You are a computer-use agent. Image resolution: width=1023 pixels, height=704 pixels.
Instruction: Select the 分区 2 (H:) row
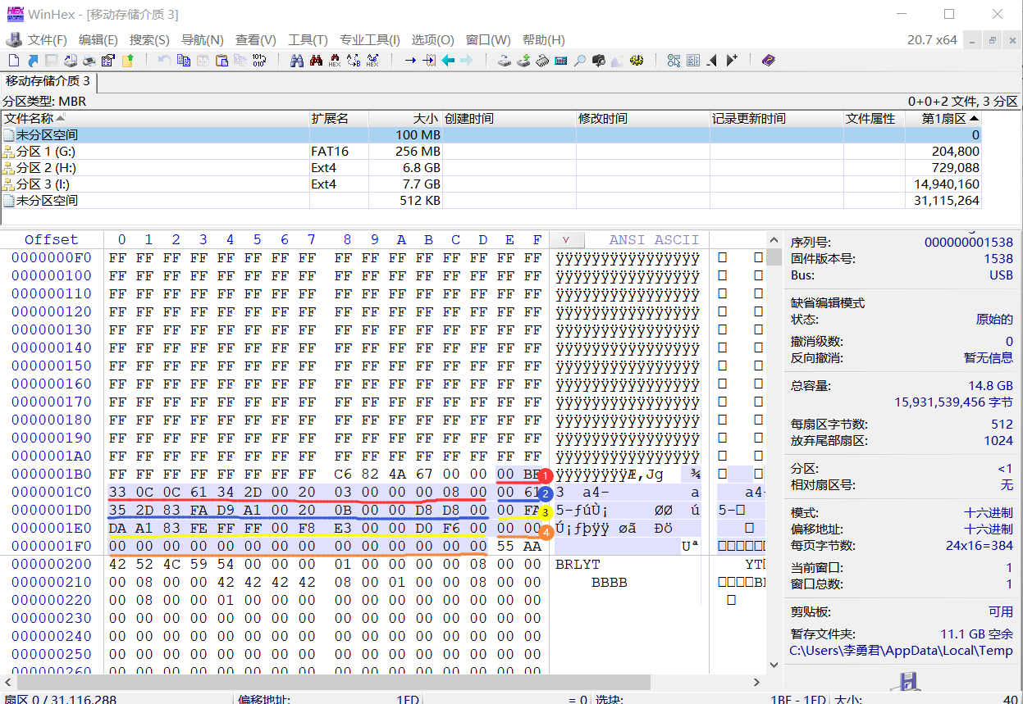[x=491, y=168]
